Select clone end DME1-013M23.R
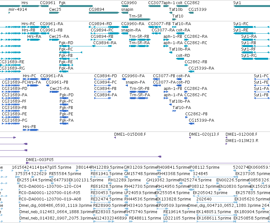Screen dimensions: 270x223 pos(242,141)
